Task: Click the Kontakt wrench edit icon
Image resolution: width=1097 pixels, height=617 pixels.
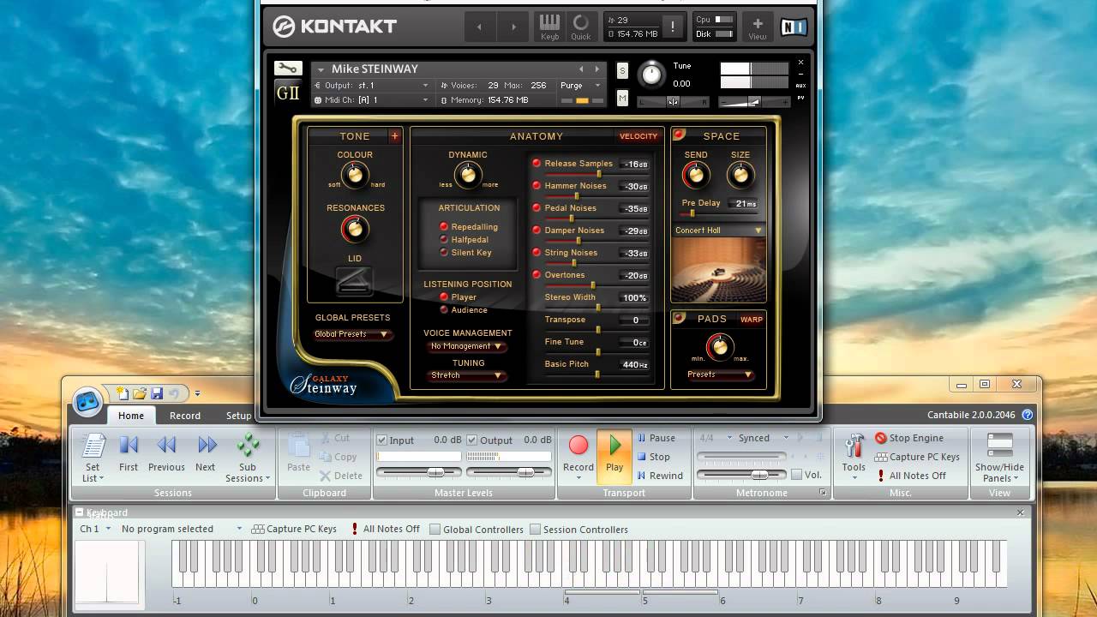Action: (x=288, y=69)
